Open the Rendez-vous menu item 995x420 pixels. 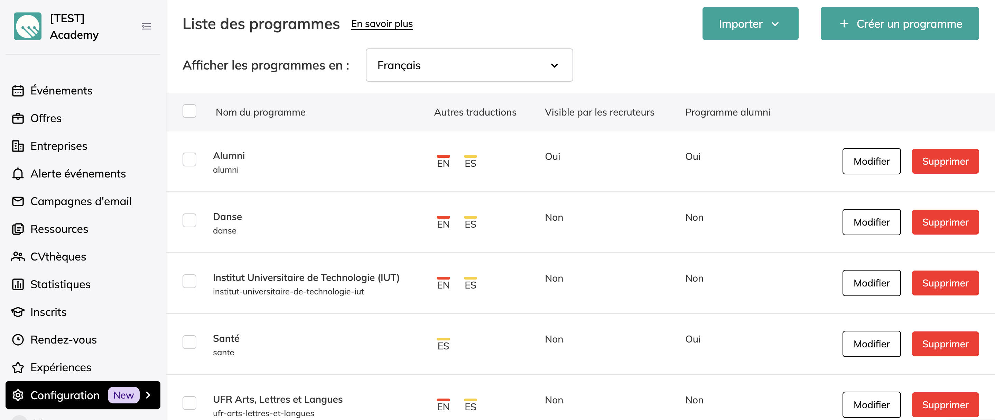[63, 340]
